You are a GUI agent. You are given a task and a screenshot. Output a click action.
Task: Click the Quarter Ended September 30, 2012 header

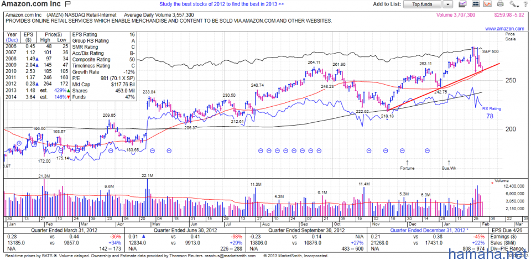coord(307,230)
